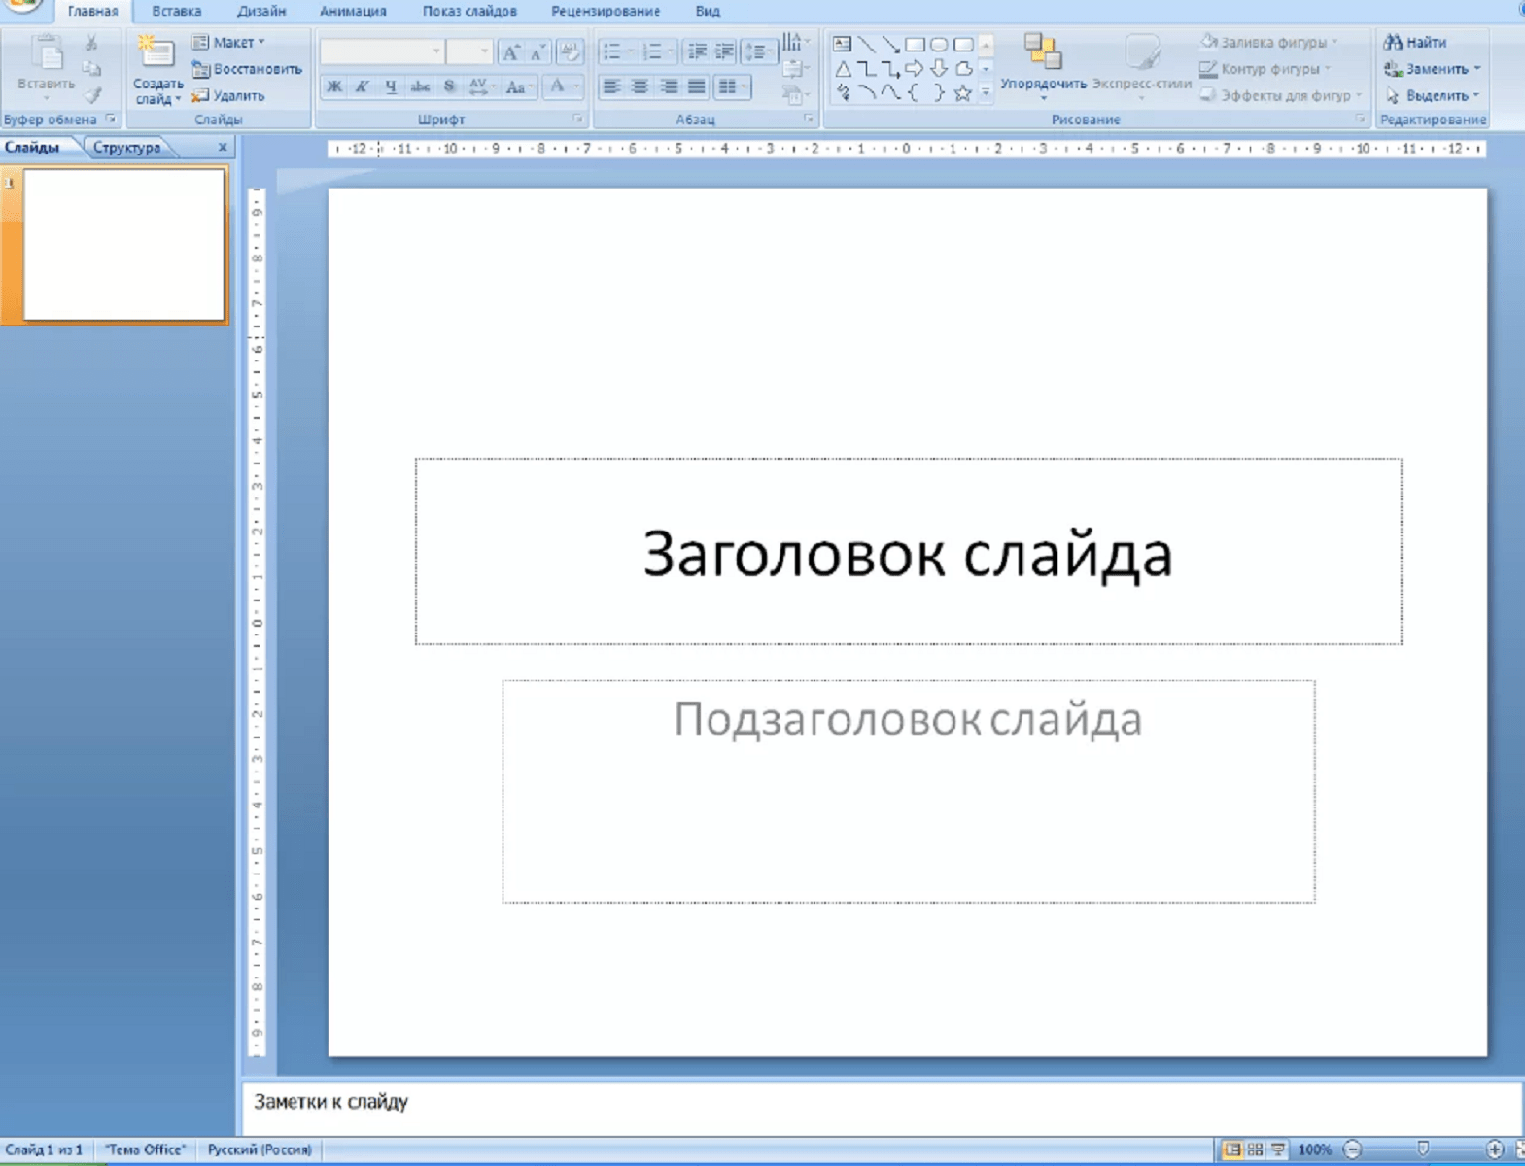The height and width of the screenshot is (1166, 1525).
Task: Select the rectangle shape tool
Action: point(915,45)
